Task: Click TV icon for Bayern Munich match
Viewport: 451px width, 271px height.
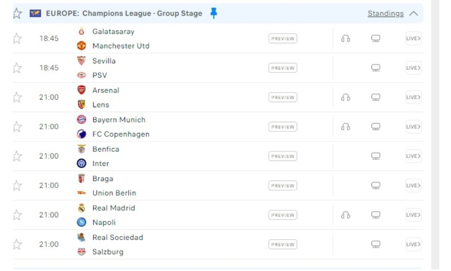Action: pos(376,127)
